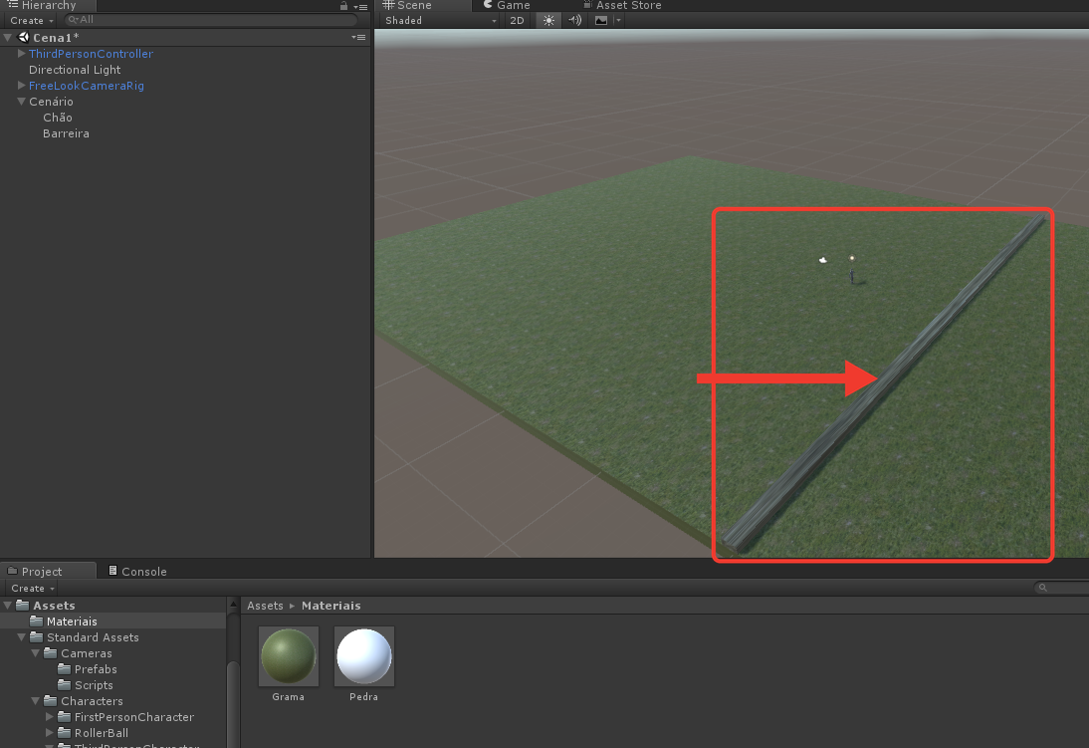Click the Materiais folder icon in tree
This screenshot has width=1089, height=748.
point(36,622)
